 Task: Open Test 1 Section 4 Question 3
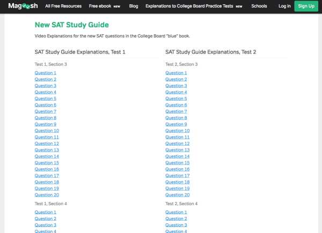point(46,225)
